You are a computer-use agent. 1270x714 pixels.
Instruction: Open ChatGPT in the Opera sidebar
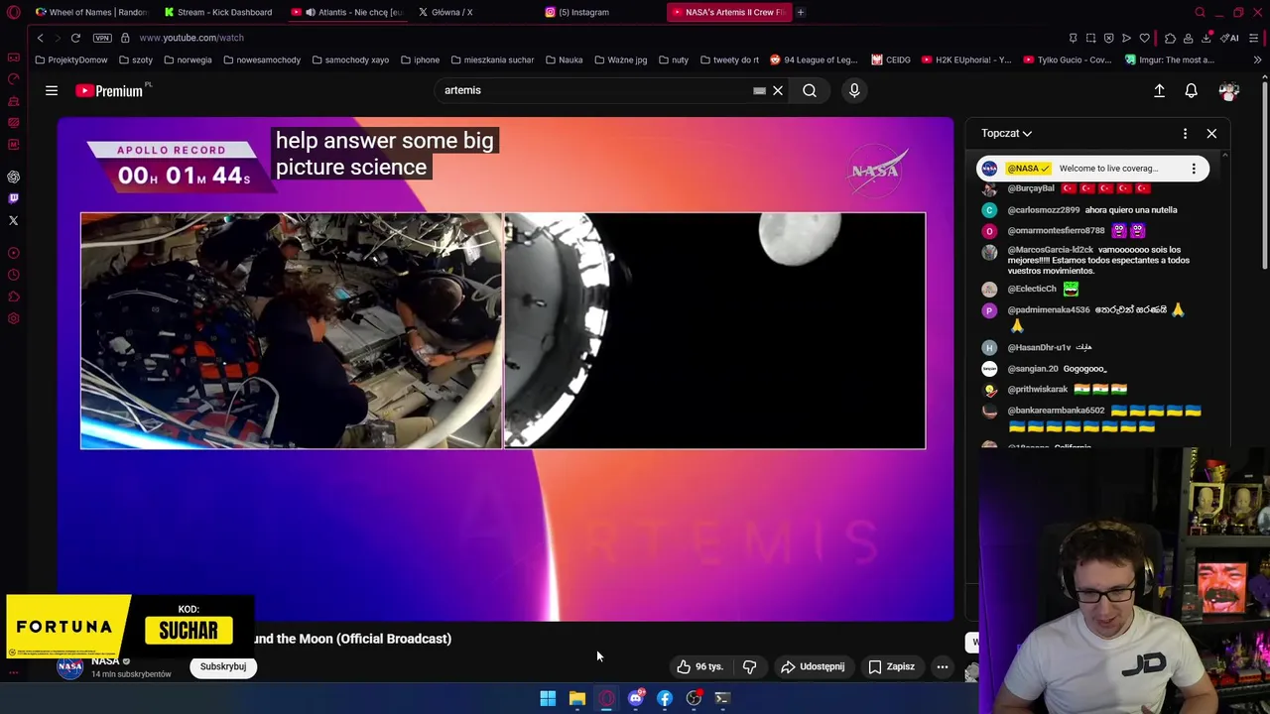tap(14, 177)
